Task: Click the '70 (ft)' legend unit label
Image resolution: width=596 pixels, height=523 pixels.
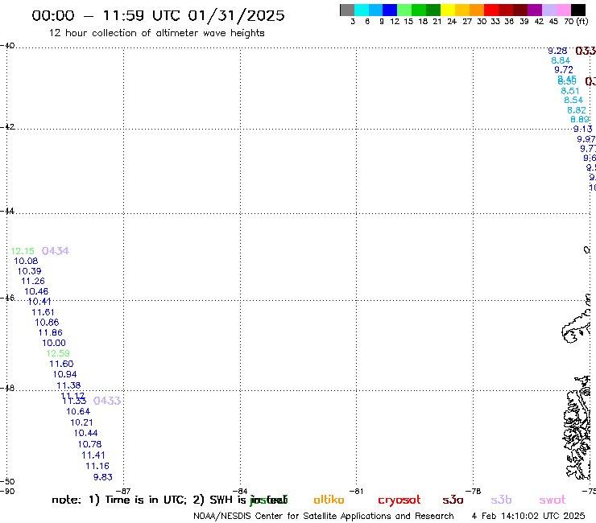Action: (x=576, y=22)
